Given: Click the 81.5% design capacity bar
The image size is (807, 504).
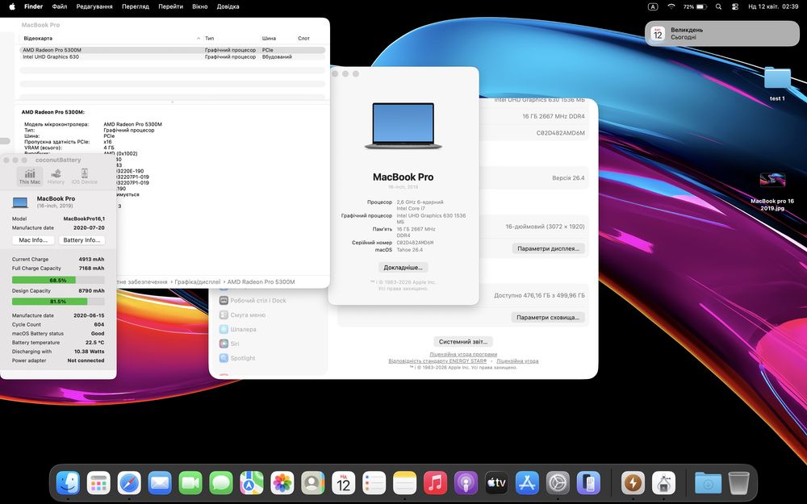Looking at the screenshot, I should coord(58,302).
